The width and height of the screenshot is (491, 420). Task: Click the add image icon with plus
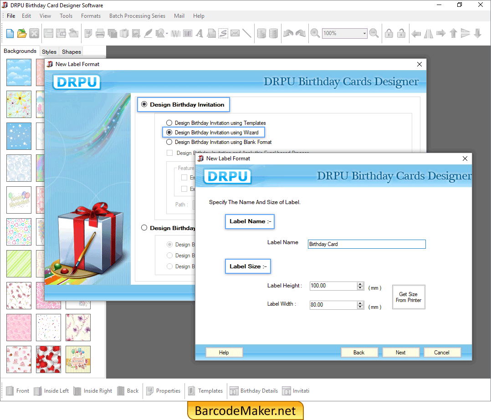[x=136, y=33]
